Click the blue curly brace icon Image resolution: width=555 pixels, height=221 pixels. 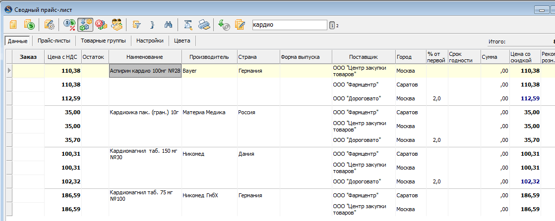click(152, 25)
